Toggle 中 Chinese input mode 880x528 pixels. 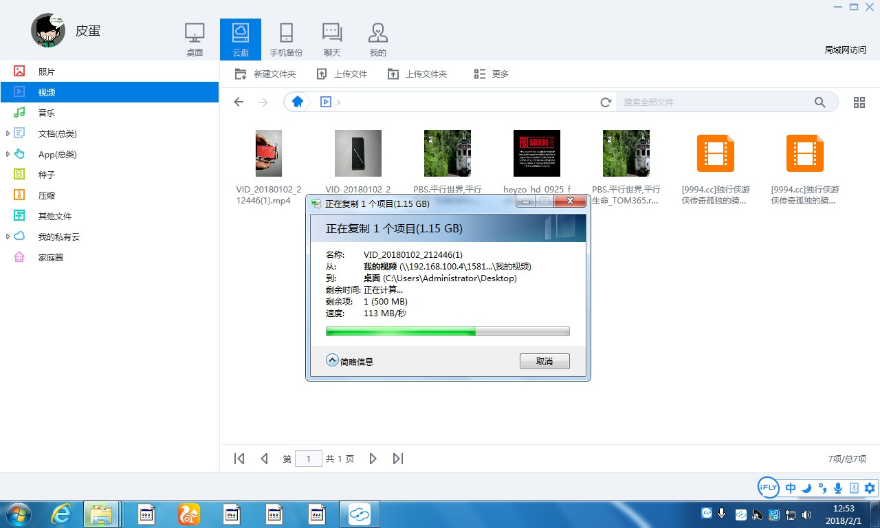click(x=791, y=488)
